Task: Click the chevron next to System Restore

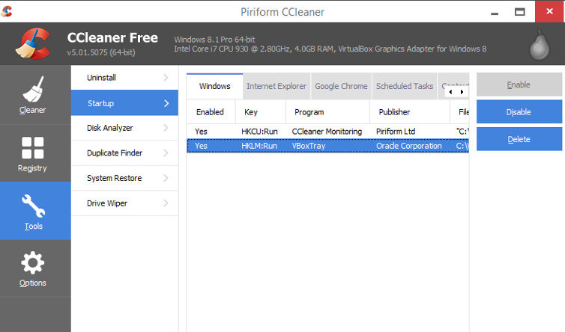Action: pyautogui.click(x=166, y=178)
